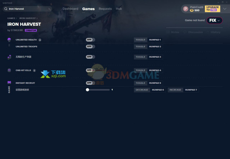Screen dimensions: 230x159
Task: Click the CREATOR badge
Action: pyautogui.click(x=31, y=30)
